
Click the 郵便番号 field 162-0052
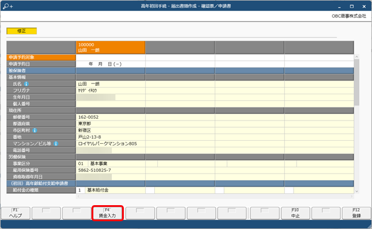[111, 117]
